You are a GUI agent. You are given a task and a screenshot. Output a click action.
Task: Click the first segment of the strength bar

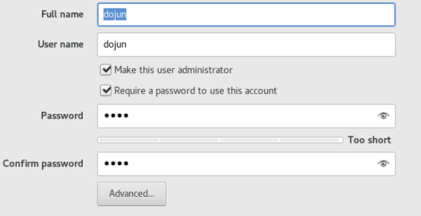[129, 140]
